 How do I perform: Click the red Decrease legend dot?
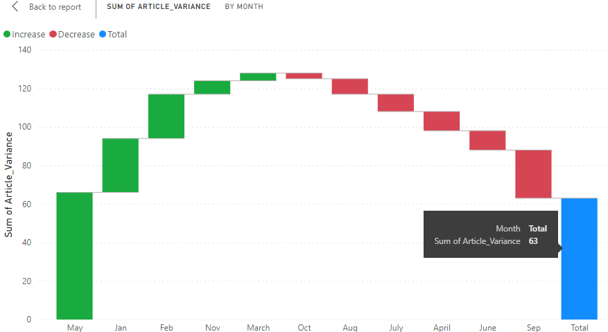click(x=53, y=35)
